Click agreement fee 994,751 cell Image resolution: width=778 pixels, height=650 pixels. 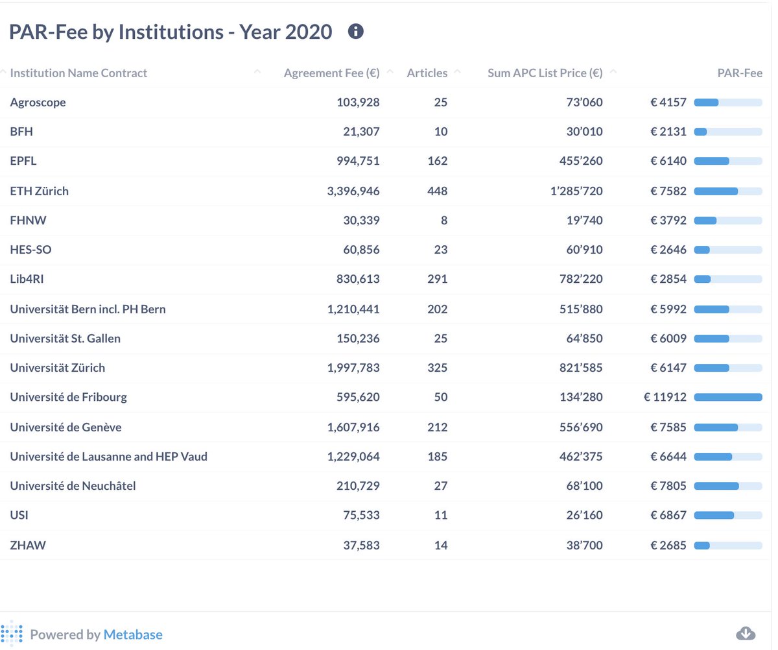point(359,161)
